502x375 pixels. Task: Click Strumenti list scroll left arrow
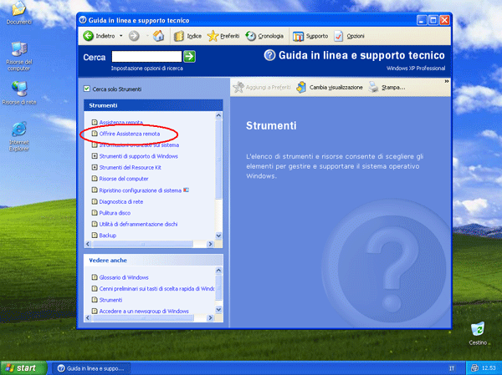point(88,244)
